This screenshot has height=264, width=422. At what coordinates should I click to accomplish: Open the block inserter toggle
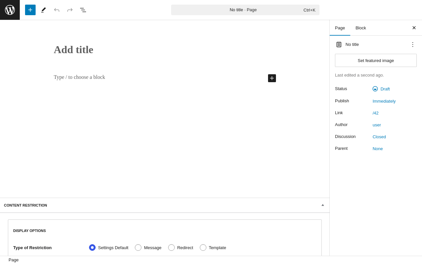(30, 10)
